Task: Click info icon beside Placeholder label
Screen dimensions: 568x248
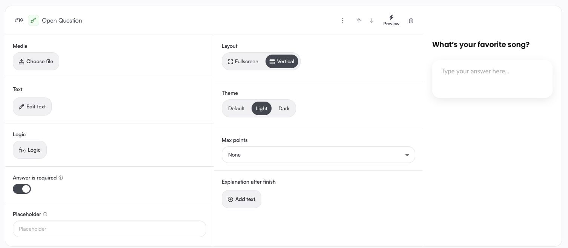Action: pos(45,214)
